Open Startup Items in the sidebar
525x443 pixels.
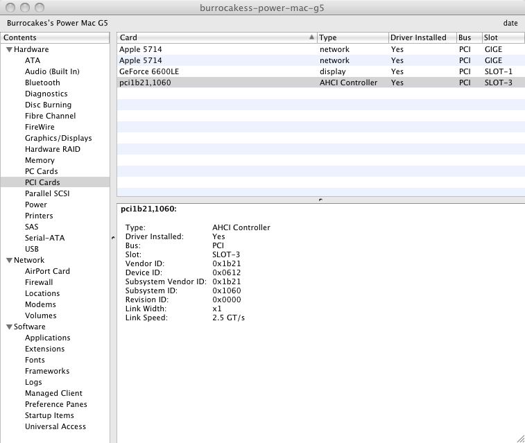50,415
